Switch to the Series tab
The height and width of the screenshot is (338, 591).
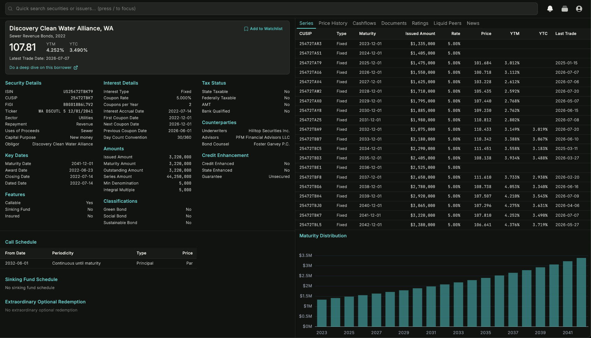tap(306, 23)
